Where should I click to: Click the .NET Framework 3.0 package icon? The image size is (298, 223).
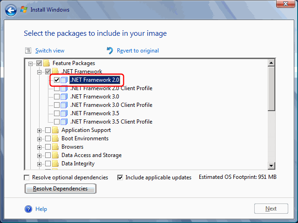(x=64, y=97)
